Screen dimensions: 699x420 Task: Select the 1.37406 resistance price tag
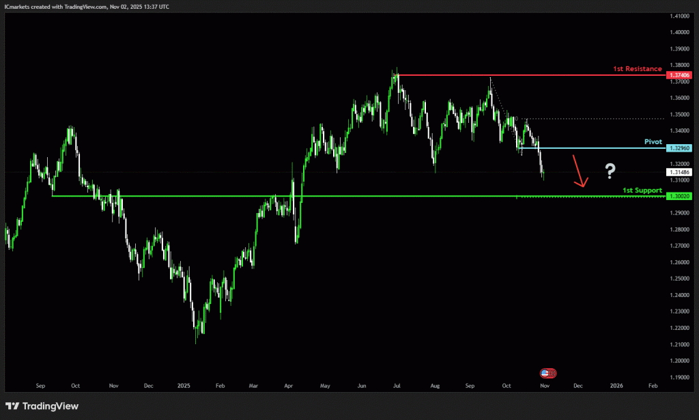[679, 75]
